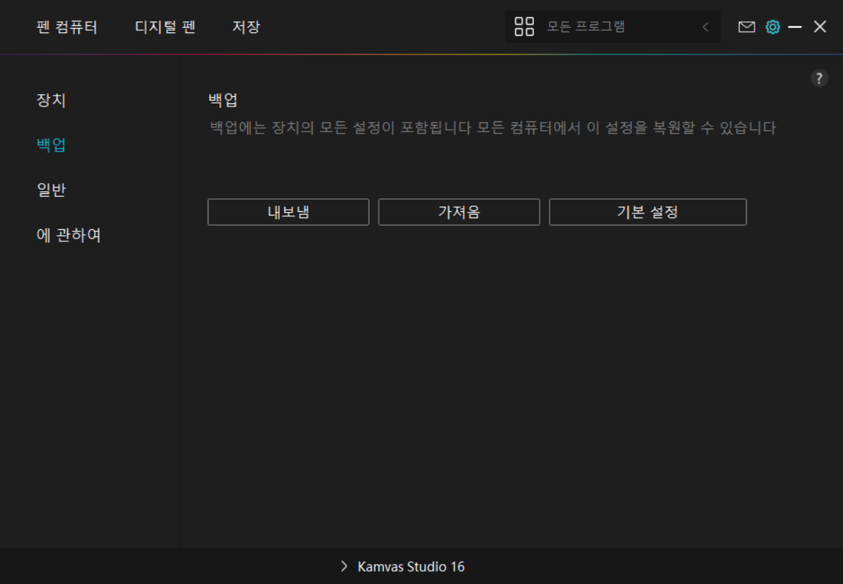
Task: Click the settings gear icon
Action: tap(773, 27)
